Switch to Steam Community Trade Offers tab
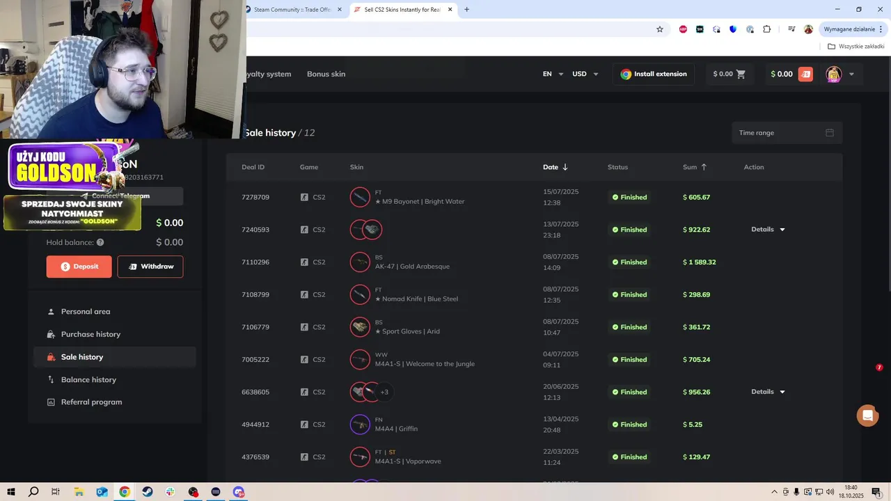This screenshot has height=501, width=891. coord(292,10)
